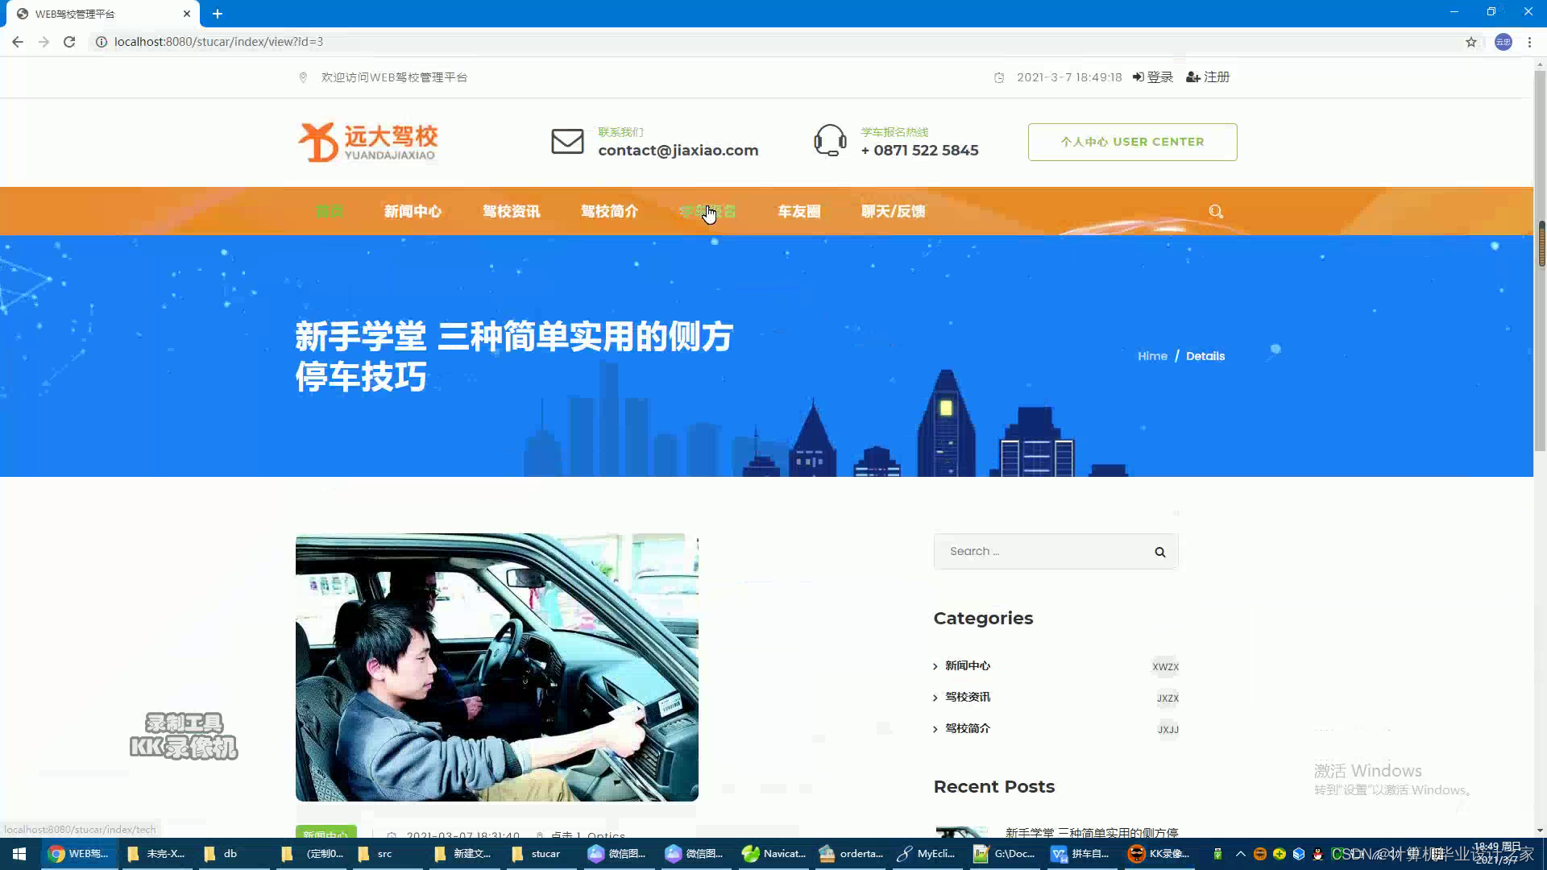Click the browser address bar URL
1547x870 pixels.
click(218, 42)
